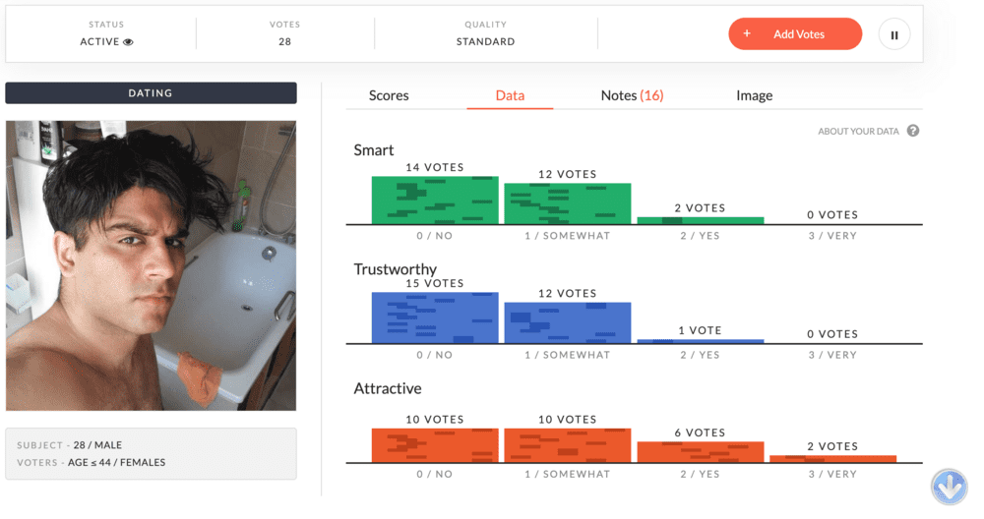Switch to the Scores tab
The height and width of the screenshot is (519, 984).
(389, 96)
